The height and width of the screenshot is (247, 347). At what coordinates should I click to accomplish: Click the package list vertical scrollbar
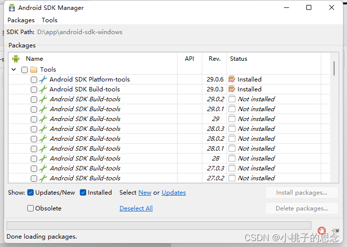click(334, 118)
